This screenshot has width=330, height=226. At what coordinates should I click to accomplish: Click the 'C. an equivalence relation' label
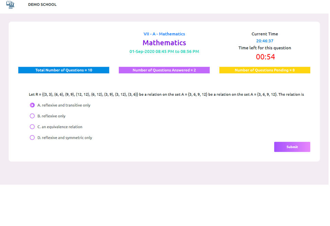click(60, 127)
